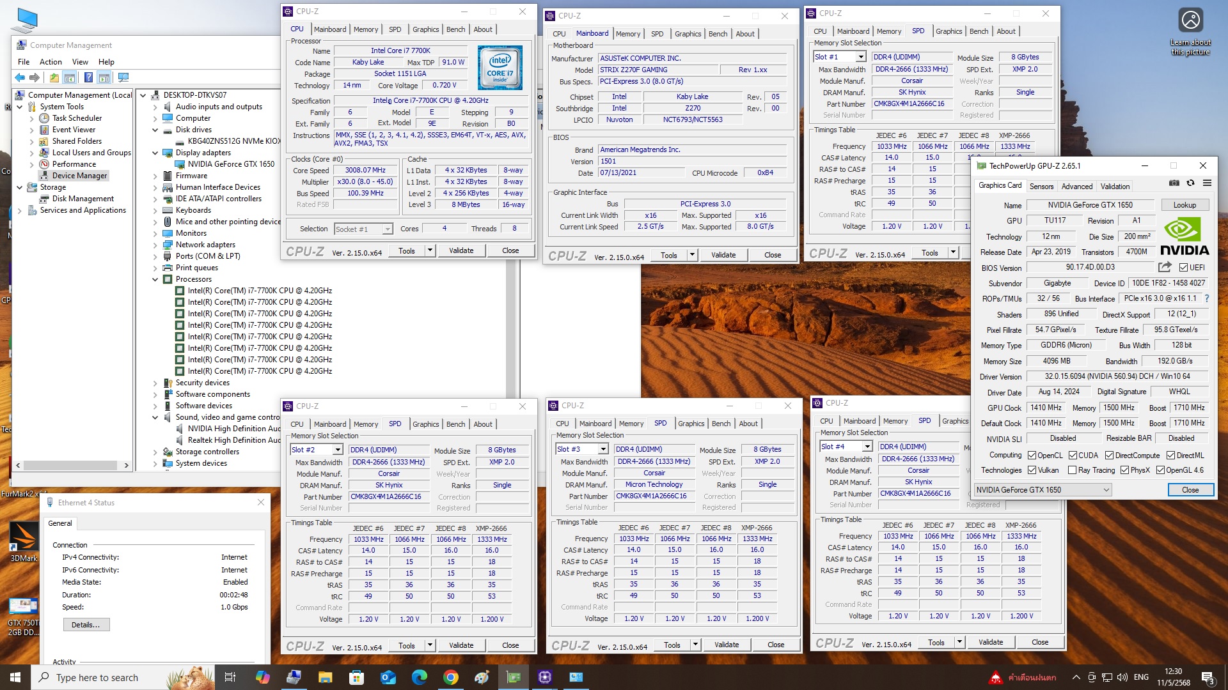This screenshot has width=1228, height=690.
Task: Click the NVIDIA logo in GPU-Z
Action: click(1185, 236)
